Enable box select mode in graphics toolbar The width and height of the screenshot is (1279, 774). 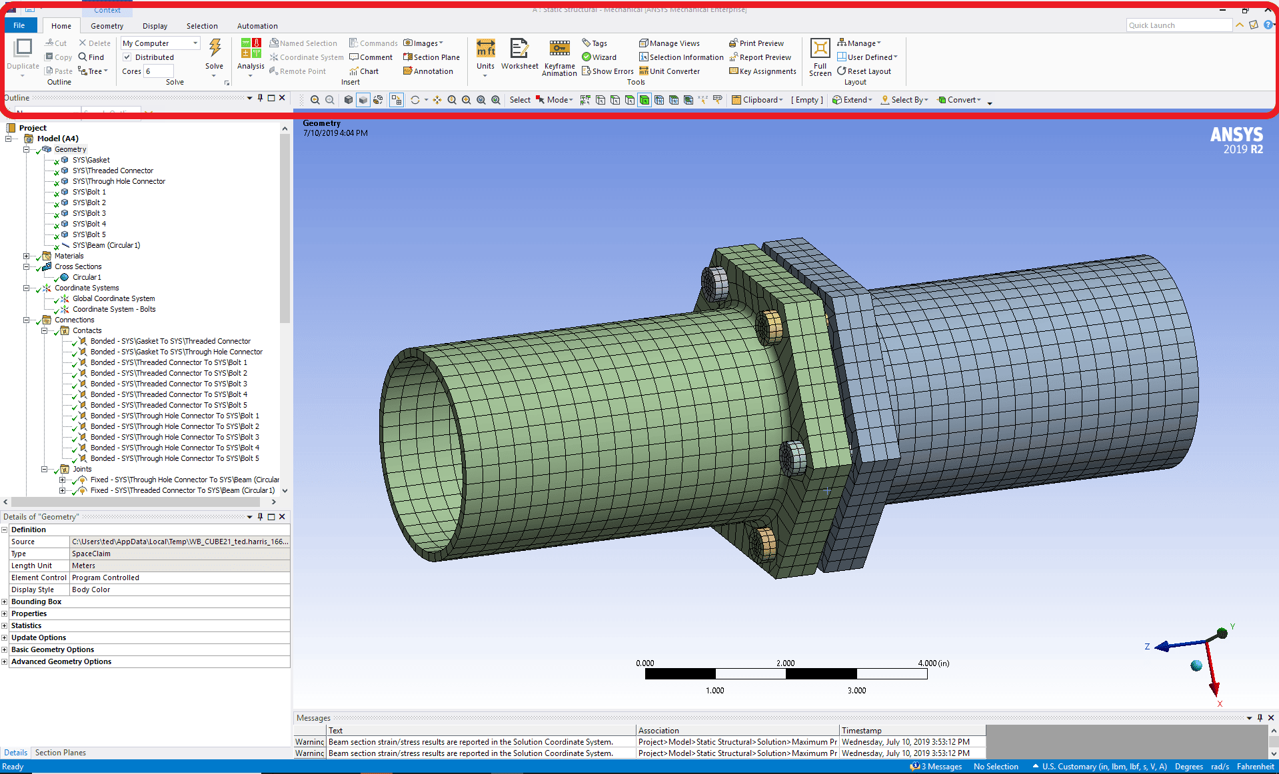(x=555, y=100)
